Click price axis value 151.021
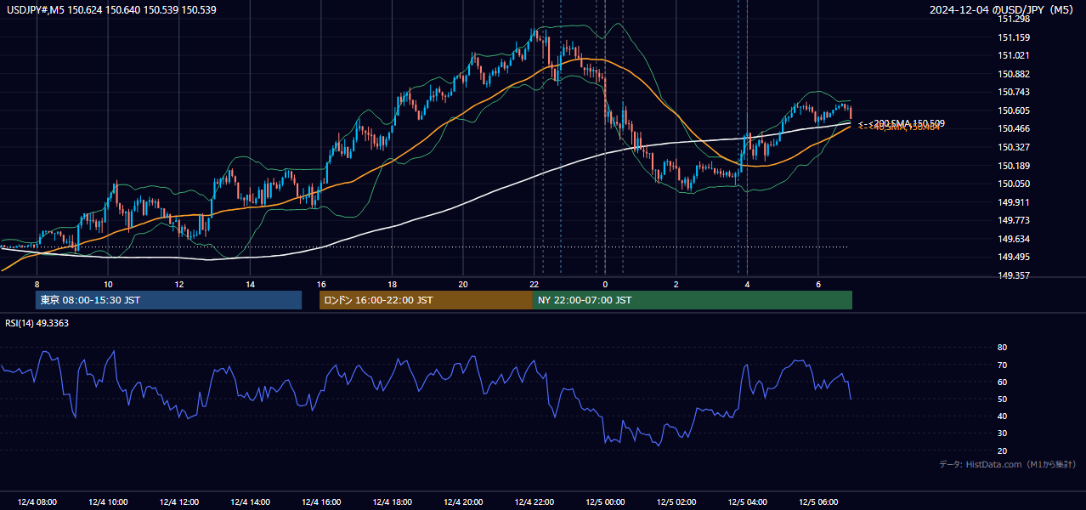Image resolution: width=1086 pixels, height=510 pixels. pyautogui.click(x=1013, y=55)
